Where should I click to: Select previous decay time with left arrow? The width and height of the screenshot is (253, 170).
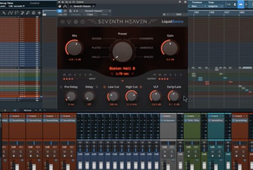(x=112, y=74)
